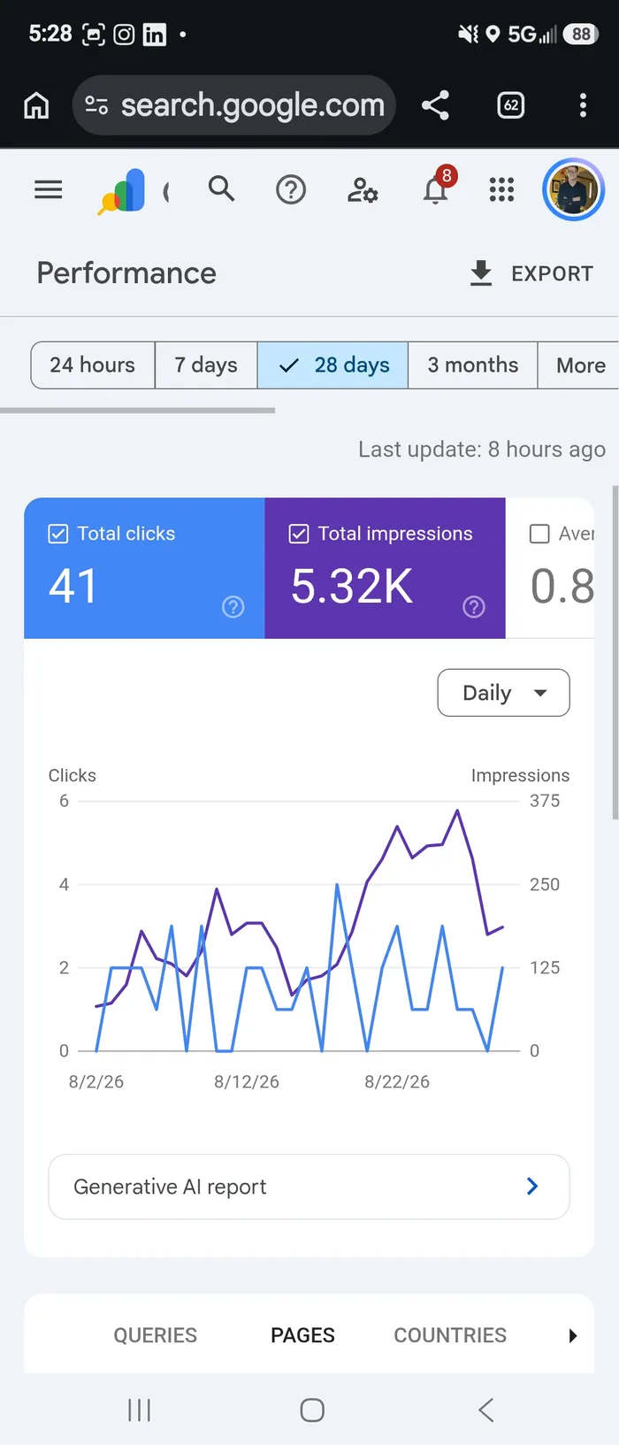619x1445 pixels.
Task: Tap the Generative AI report chevron arrow
Action: 532,1187
